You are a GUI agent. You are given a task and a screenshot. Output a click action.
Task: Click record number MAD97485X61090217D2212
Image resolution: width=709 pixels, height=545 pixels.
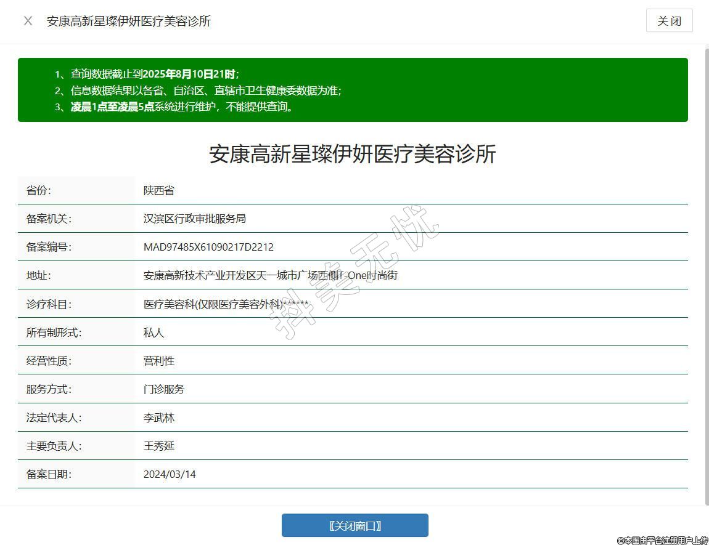(208, 247)
